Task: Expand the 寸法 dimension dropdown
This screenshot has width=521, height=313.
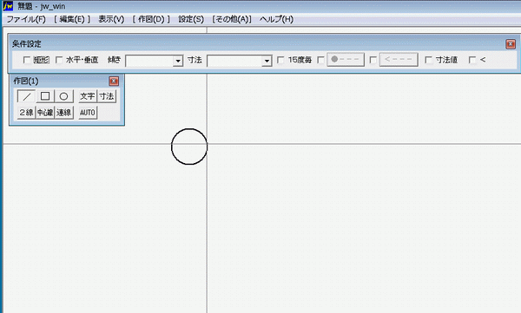Action: pos(267,61)
